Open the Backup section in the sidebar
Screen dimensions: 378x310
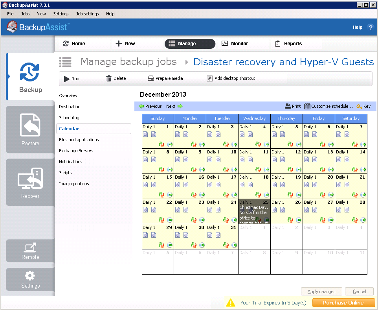(31, 77)
